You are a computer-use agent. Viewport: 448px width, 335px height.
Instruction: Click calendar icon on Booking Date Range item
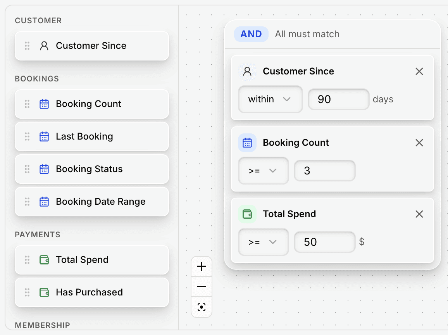pyautogui.click(x=44, y=202)
